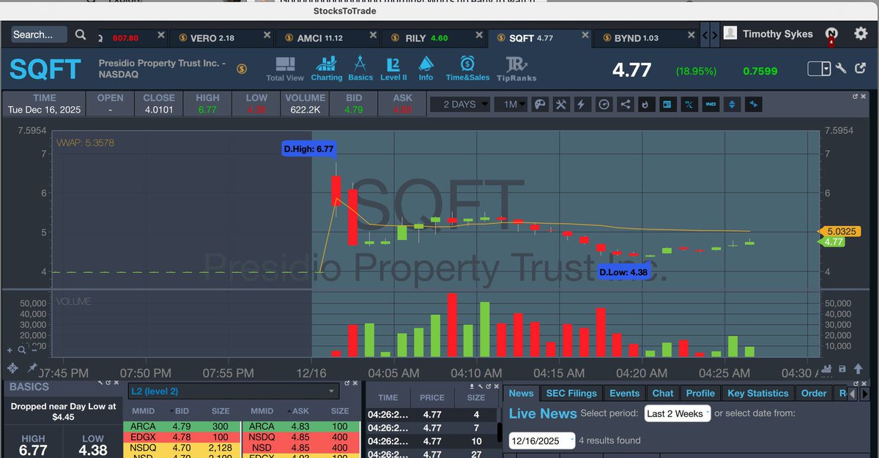Select the Events tab
879x458 pixels.
[625, 394]
